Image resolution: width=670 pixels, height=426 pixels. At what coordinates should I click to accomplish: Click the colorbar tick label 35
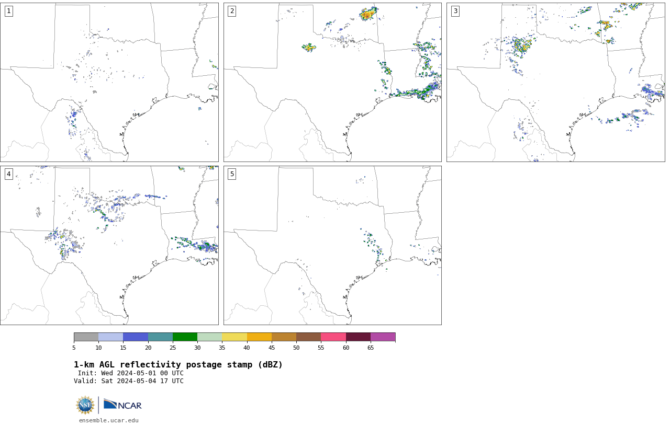222,348
